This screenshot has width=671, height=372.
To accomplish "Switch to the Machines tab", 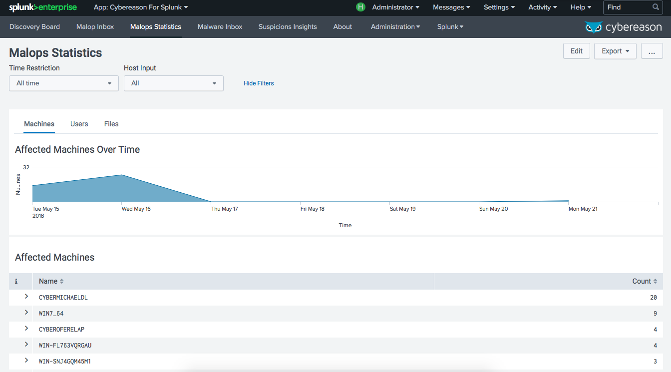I will (39, 124).
